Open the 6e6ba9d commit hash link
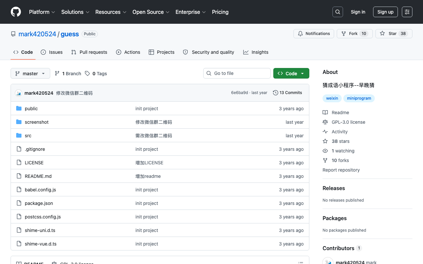The height and width of the screenshot is (264, 423). 240,93
